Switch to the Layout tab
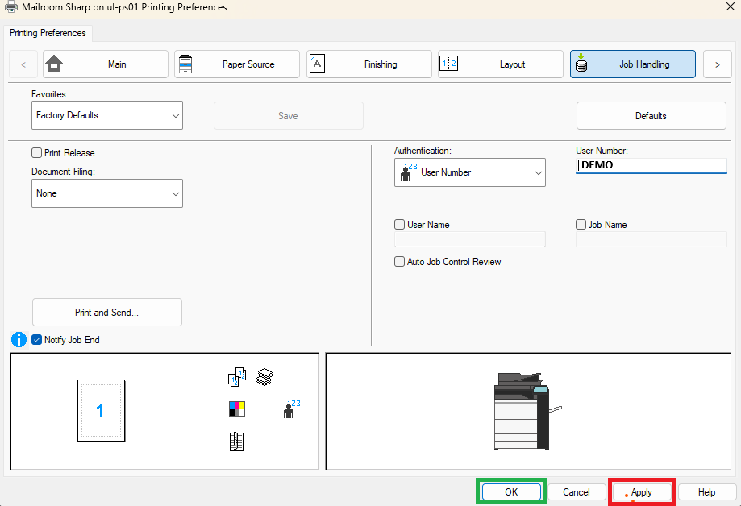741x506 pixels. (501, 64)
